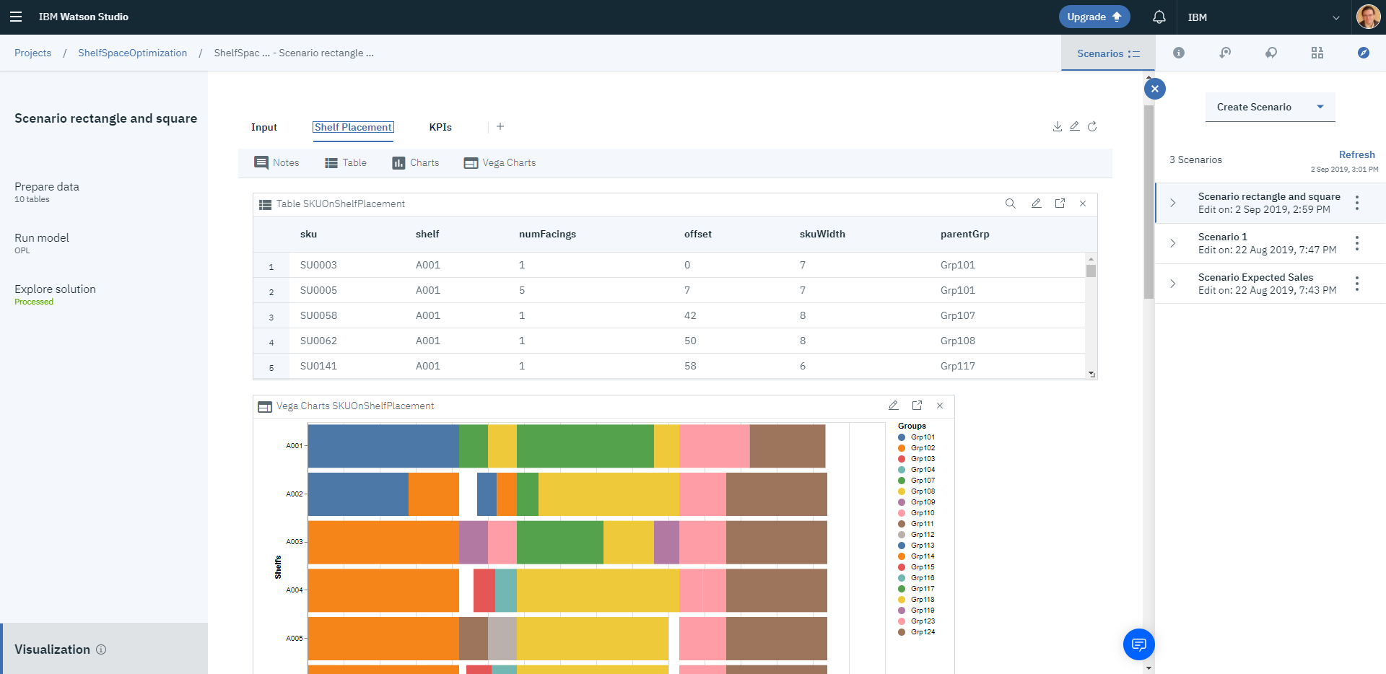Image resolution: width=1386 pixels, height=674 pixels.
Task: Sort by the parentGrp column header
Action: coord(964,234)
